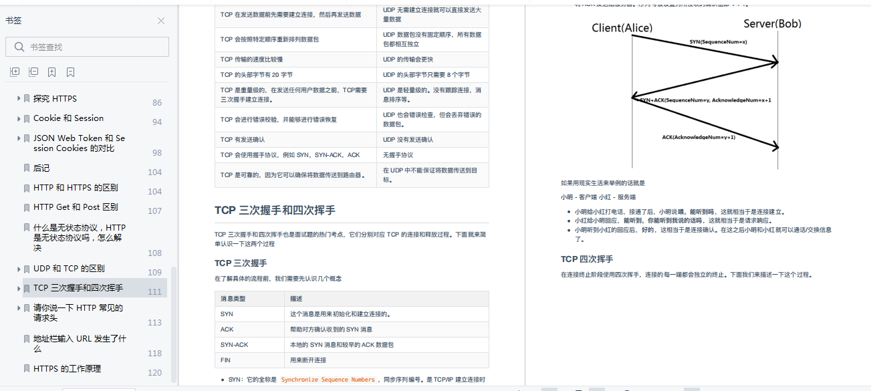
Task: Open 请你说一下 HTTP 常见的请求头 bookmark
Action: (78, 313)
